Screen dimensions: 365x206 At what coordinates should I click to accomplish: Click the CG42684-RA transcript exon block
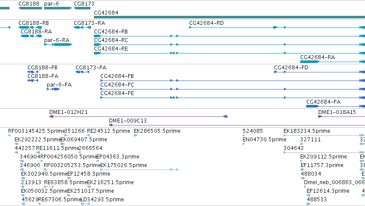(310, 62)
